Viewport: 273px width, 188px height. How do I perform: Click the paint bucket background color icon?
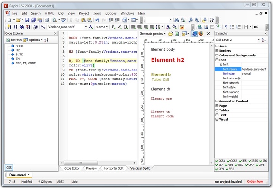pyautogui.click(x=174, y=27)
